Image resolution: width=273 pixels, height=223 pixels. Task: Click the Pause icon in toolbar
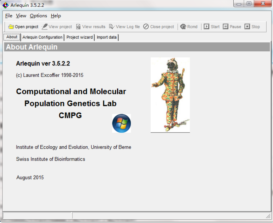point(226,26)
